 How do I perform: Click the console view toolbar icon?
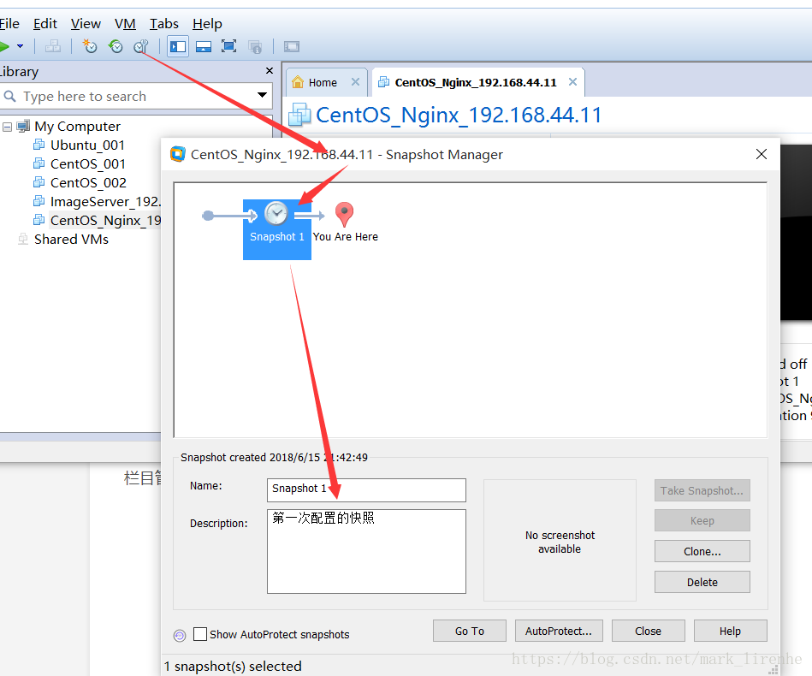point(292,46)
